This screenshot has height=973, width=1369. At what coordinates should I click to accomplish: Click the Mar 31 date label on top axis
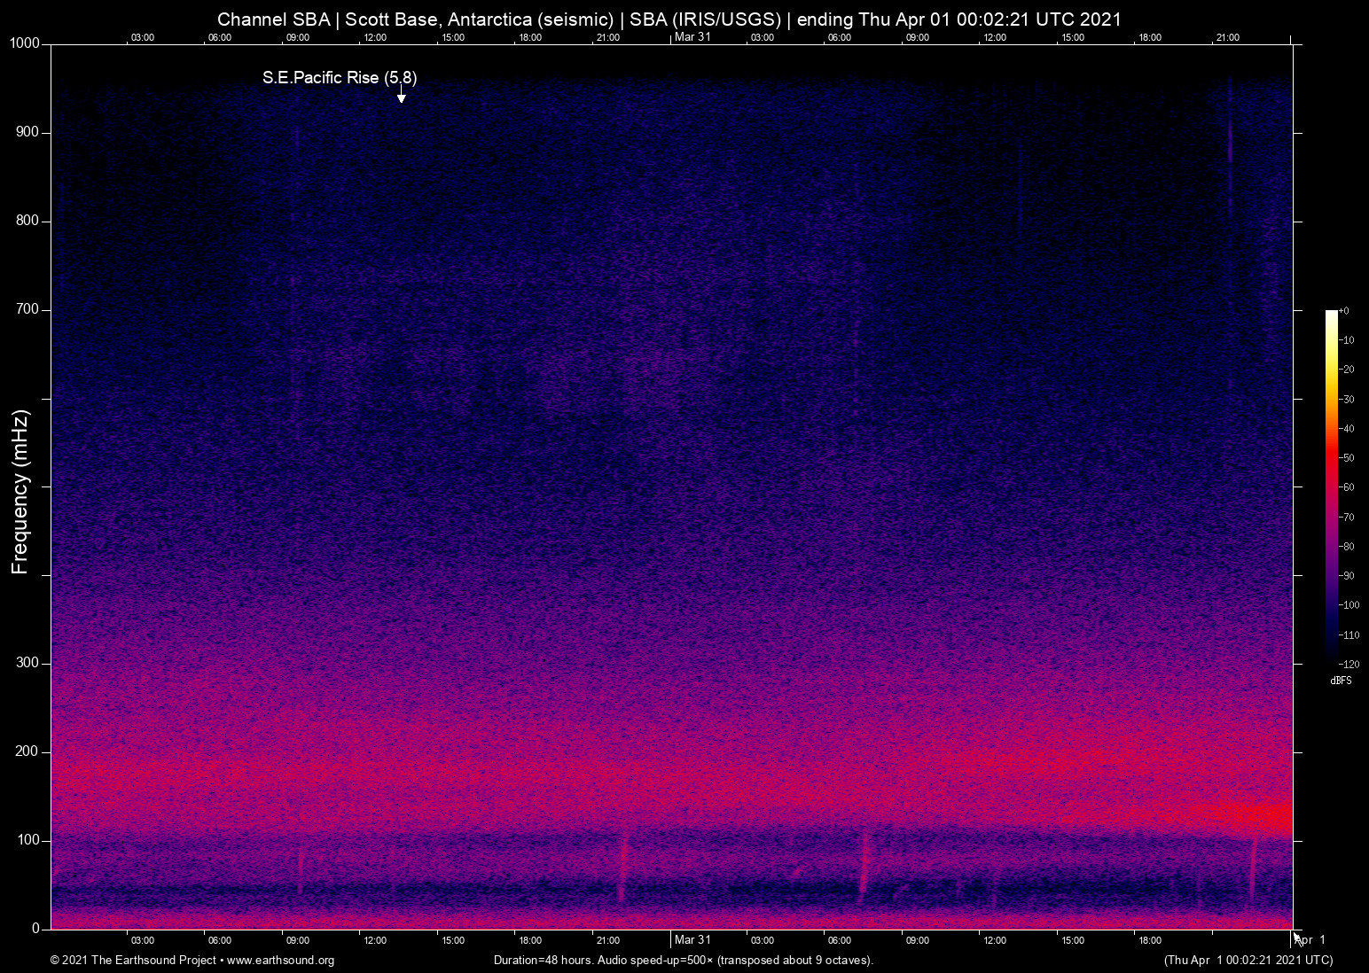tap(692, 36)
